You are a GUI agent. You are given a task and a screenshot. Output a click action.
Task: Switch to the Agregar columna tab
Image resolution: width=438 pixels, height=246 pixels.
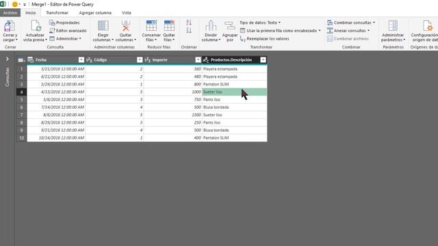click(95, 13)
